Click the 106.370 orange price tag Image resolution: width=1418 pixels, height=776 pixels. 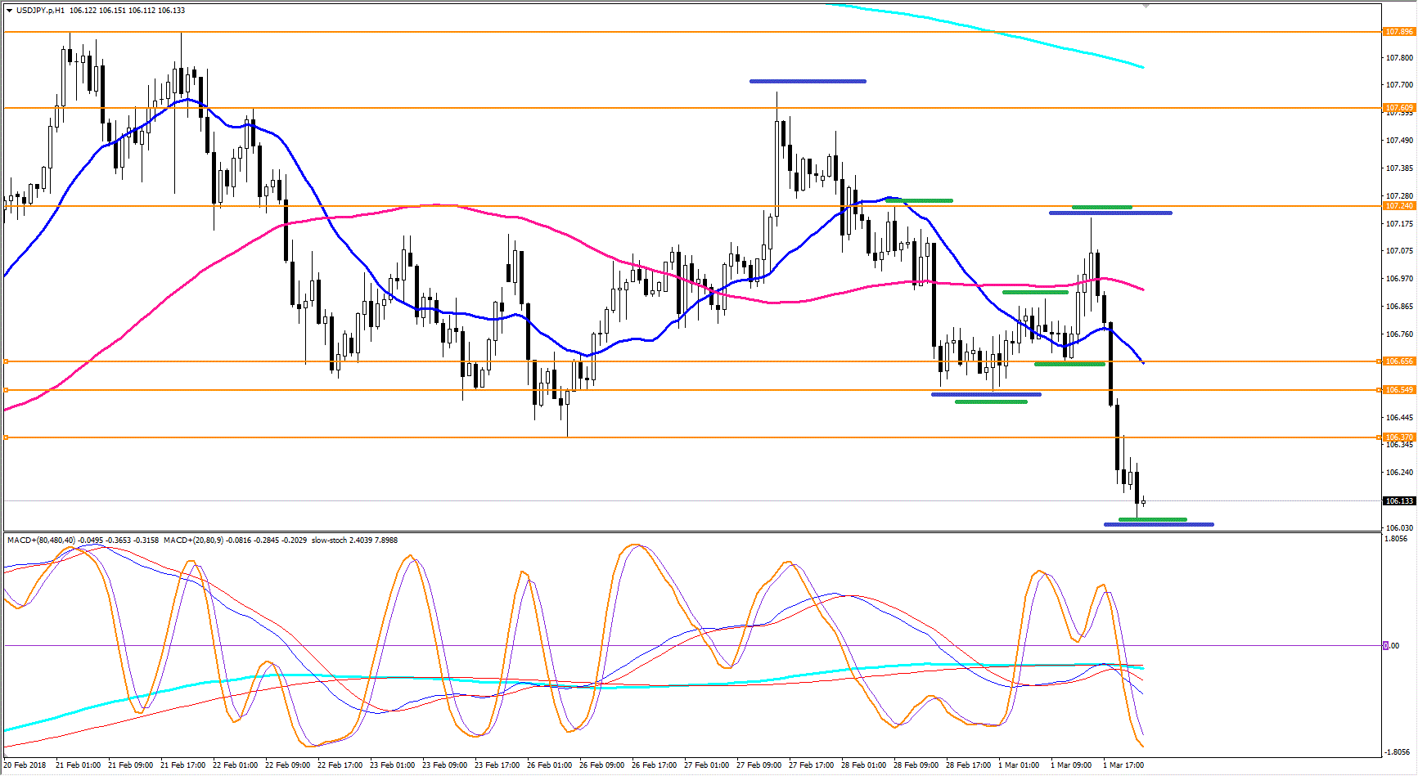[x=1398, y=437]
